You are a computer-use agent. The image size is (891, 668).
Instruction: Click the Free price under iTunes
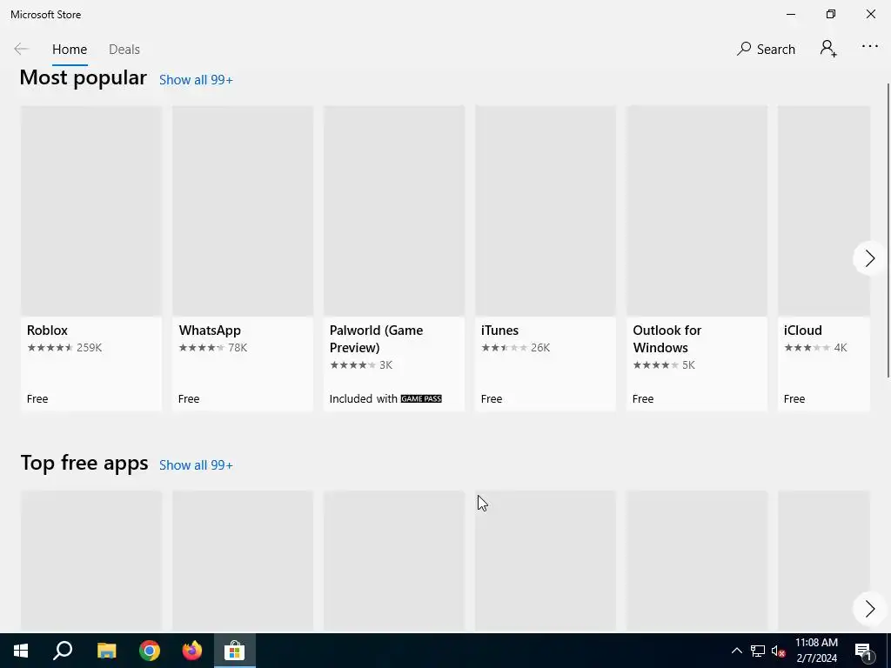point(492,398)
